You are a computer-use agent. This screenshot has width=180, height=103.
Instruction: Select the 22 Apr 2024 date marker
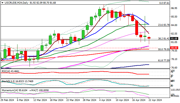click(155, 100)
